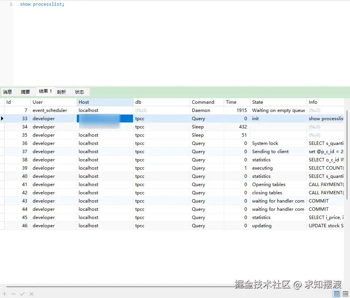The height and width of the screenshot is (298, 350).
Task: Click the Time column header
Action: click(237, 102)
